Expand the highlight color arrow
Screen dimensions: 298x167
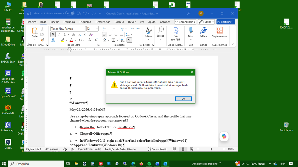click(66, 40)
